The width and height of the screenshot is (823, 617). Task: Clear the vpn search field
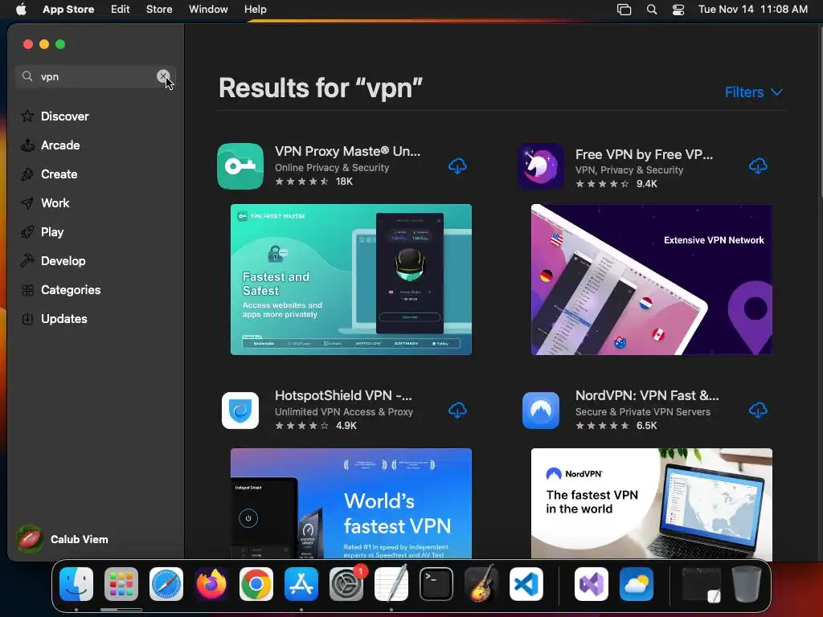(163, 76)
